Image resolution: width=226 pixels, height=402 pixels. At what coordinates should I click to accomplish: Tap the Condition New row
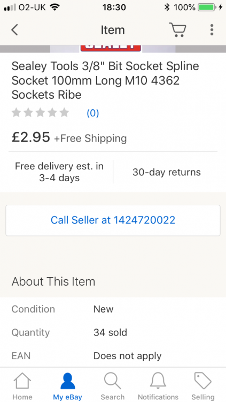[x=113, y=309]
